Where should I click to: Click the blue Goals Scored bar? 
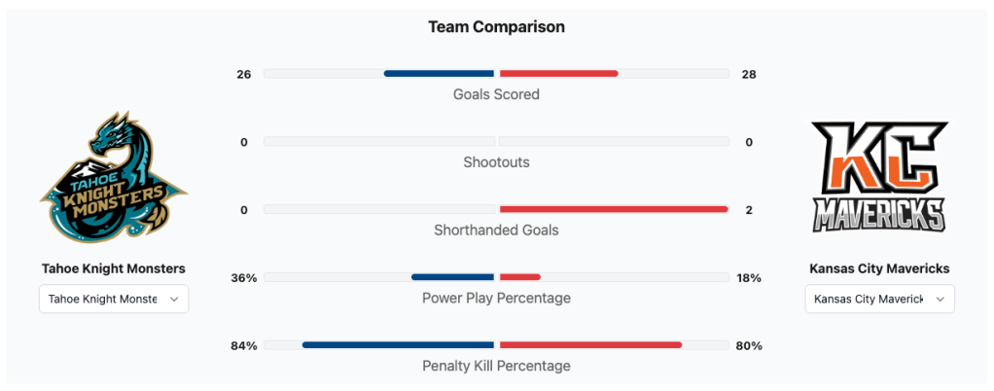pos(439,74)
